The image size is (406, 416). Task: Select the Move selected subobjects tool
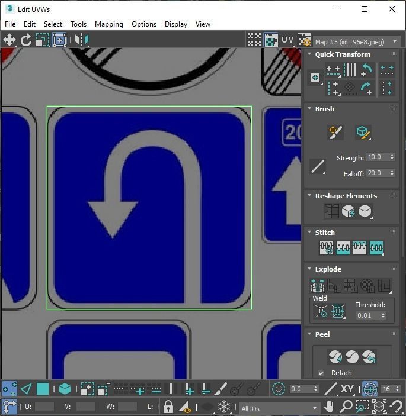(x=9, y=40)
